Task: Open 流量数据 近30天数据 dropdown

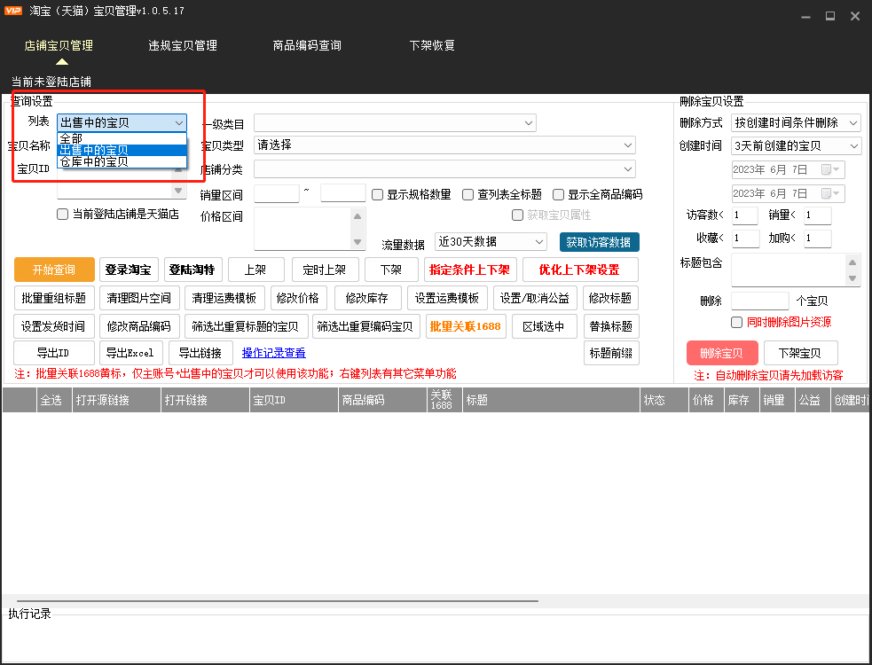Action: [491, 242]
